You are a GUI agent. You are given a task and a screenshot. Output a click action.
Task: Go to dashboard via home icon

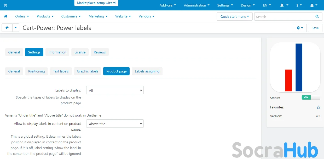pos(5,16)
